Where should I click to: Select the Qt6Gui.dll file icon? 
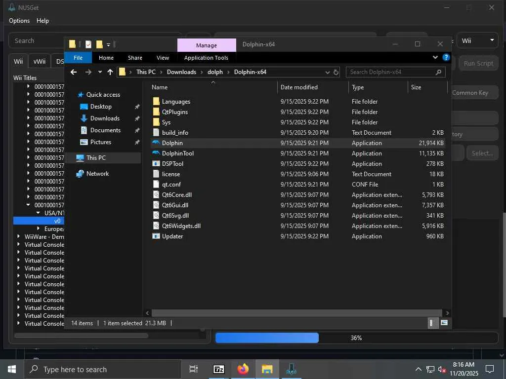(x=156, y=205)
